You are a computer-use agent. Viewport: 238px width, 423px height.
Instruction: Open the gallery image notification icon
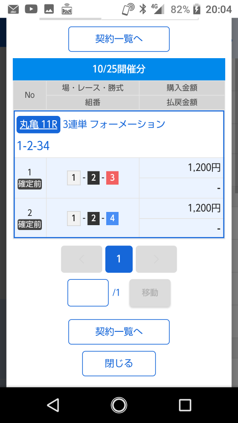pos(49,9)
